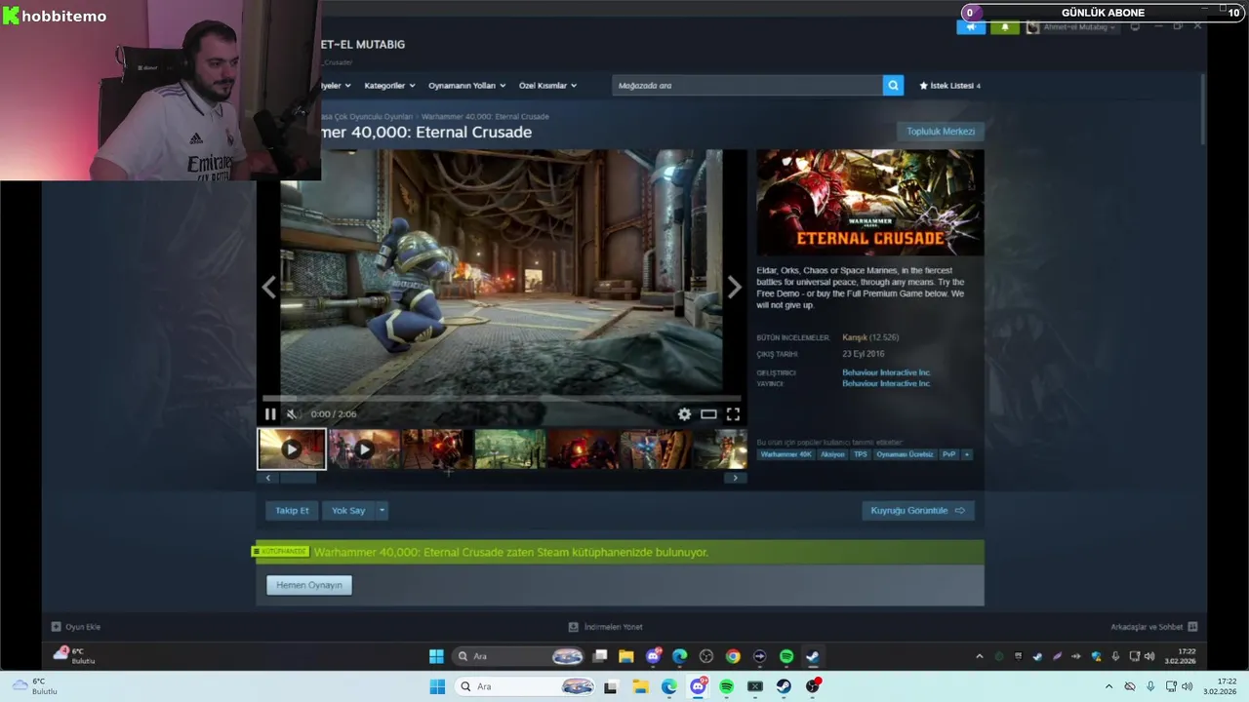Pause the trailer video

(270, 414)
